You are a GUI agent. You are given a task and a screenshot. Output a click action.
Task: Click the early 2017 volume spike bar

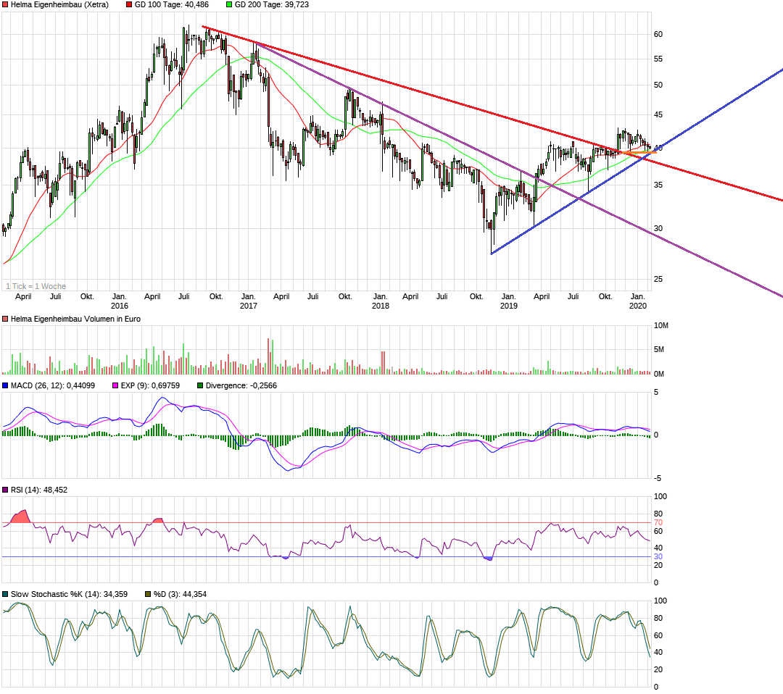pos(268,356)
